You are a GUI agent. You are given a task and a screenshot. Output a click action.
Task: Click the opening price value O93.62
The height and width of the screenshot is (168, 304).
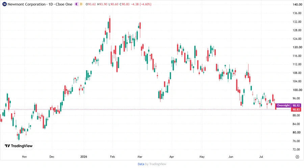91,4
